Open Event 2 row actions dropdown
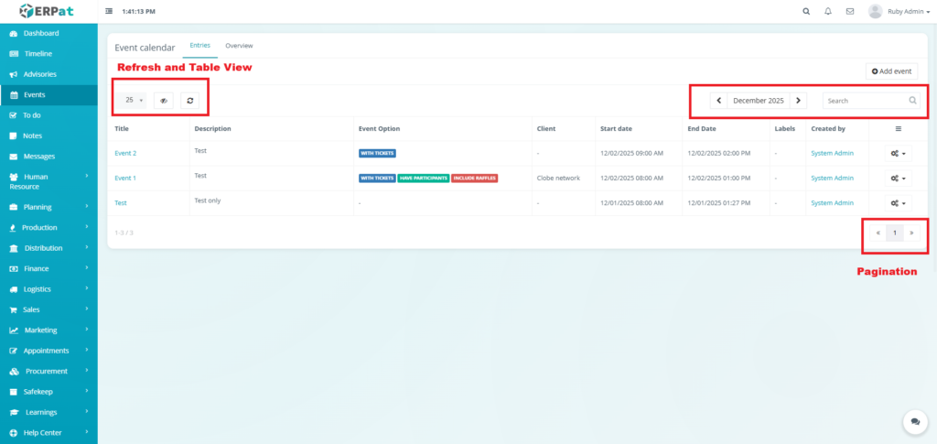Viewport: 937px width, 444px height. tap(898, 154)
